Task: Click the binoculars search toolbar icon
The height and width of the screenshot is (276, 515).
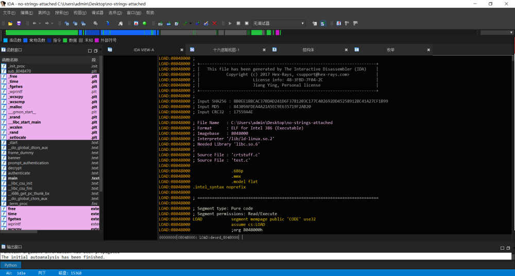Action: [96, 23]
